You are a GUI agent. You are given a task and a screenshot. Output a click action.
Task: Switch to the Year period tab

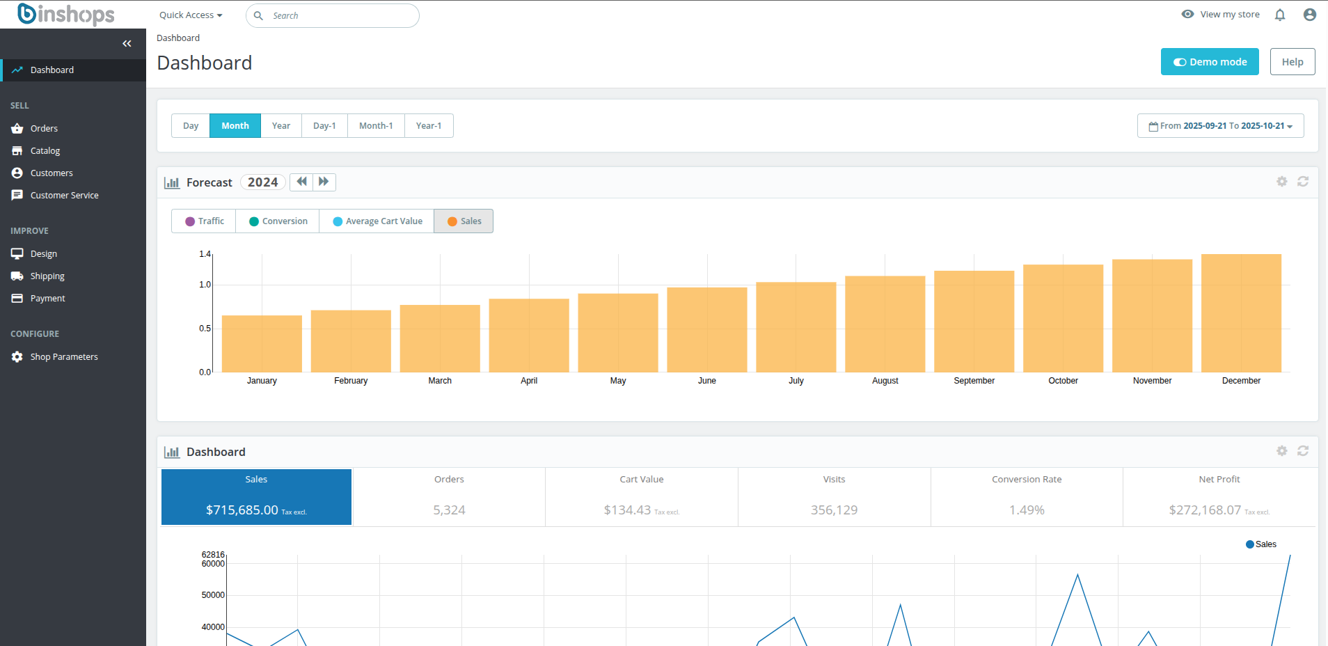click(280, 126)
